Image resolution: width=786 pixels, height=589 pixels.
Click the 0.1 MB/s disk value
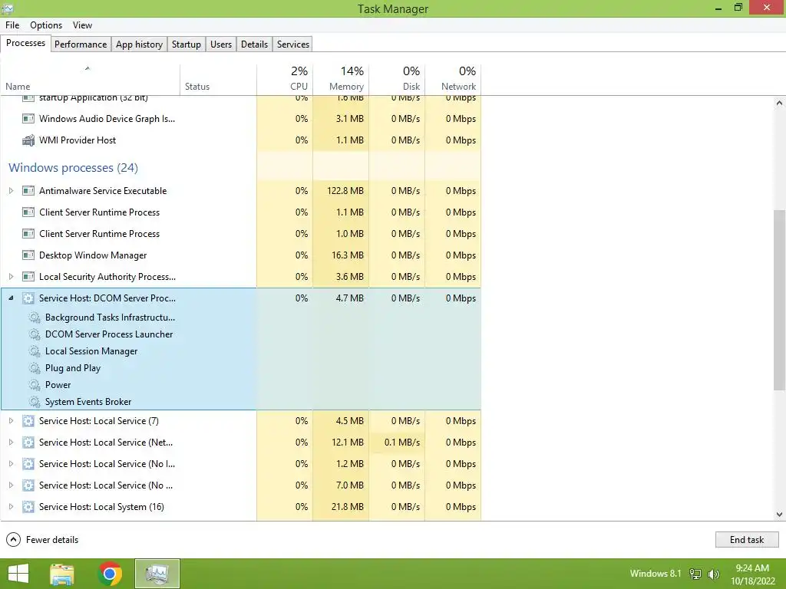coord(402,443)
